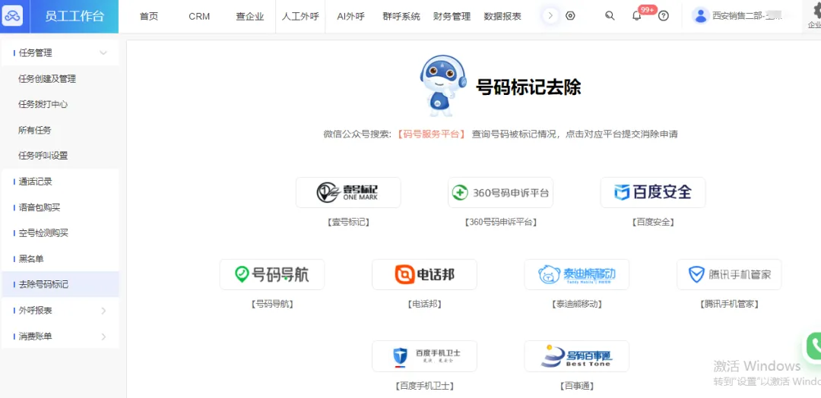Open the 360号码申诉平台 logo card

pos(500,192)
